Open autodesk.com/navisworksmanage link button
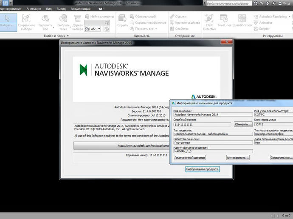Screen dimensions: 293x219 click(121, 145)
